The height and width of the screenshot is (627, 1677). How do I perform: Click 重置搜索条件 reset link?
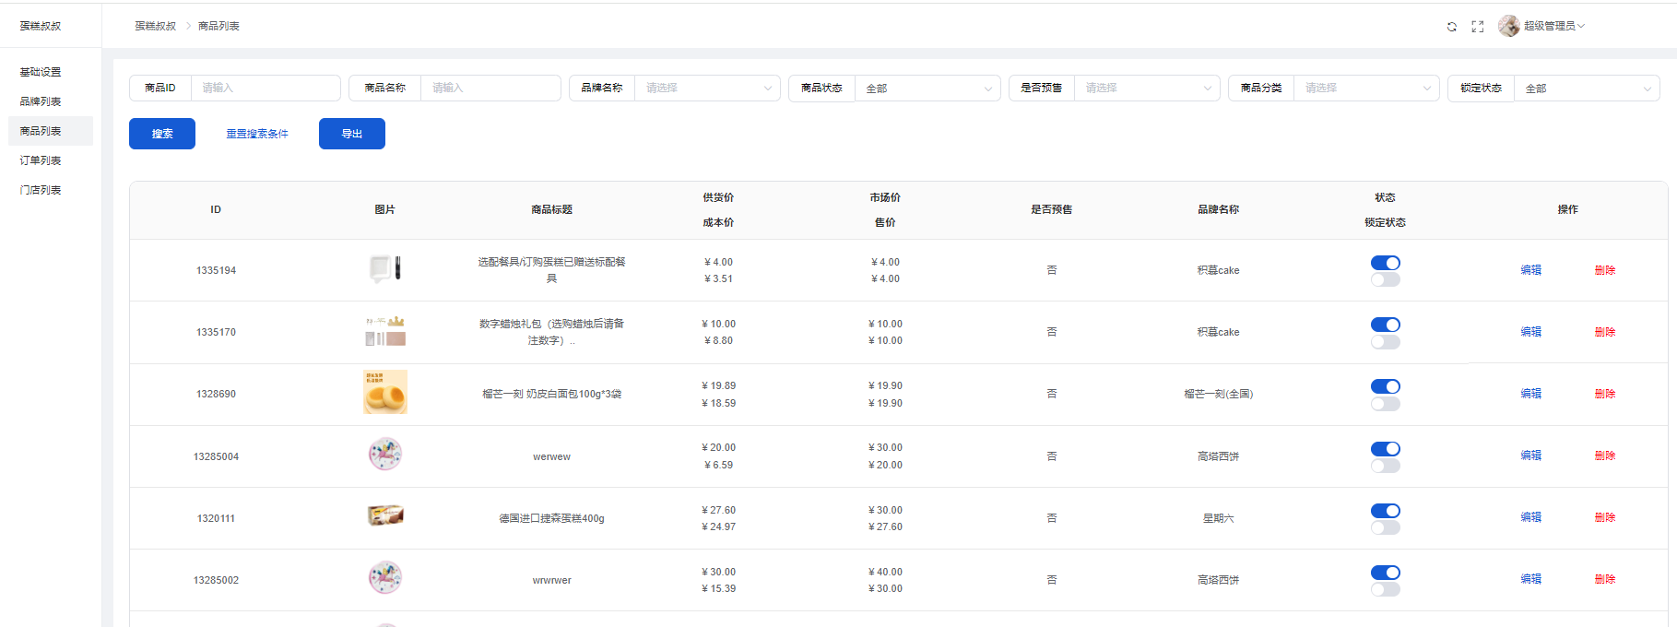click(x=257, y=134)
